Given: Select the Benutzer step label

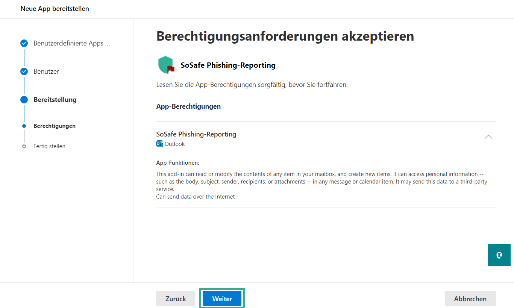Looking at the screenshot, I should click(46, 71).
